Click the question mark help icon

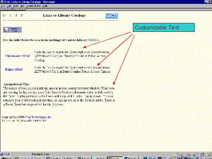tap(108, 16)
